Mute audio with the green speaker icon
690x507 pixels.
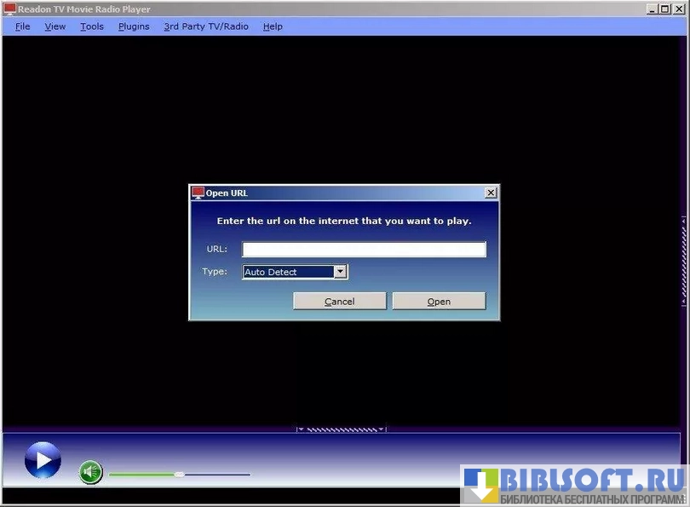91,472
